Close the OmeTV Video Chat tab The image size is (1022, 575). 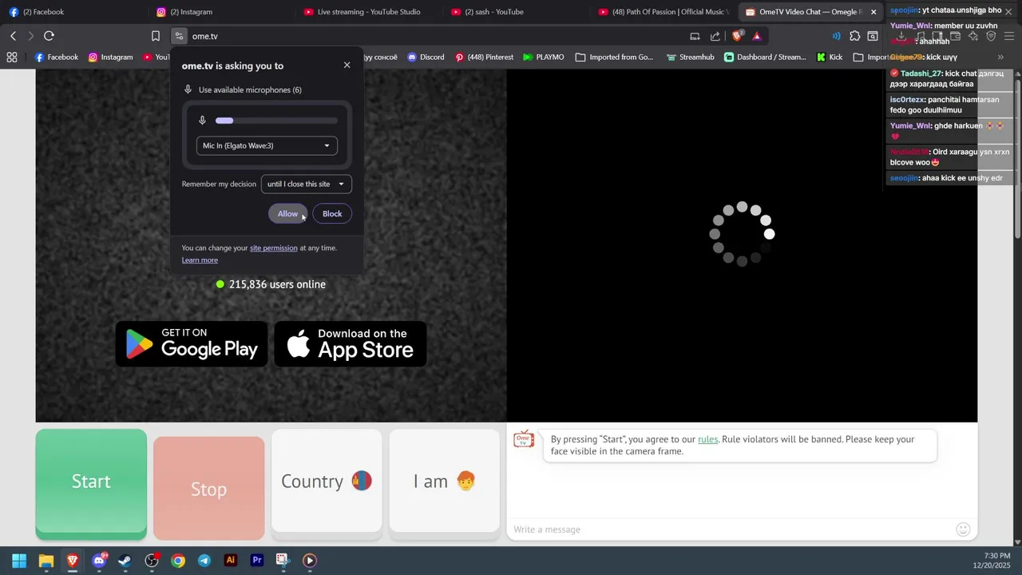tap(873, 12)
